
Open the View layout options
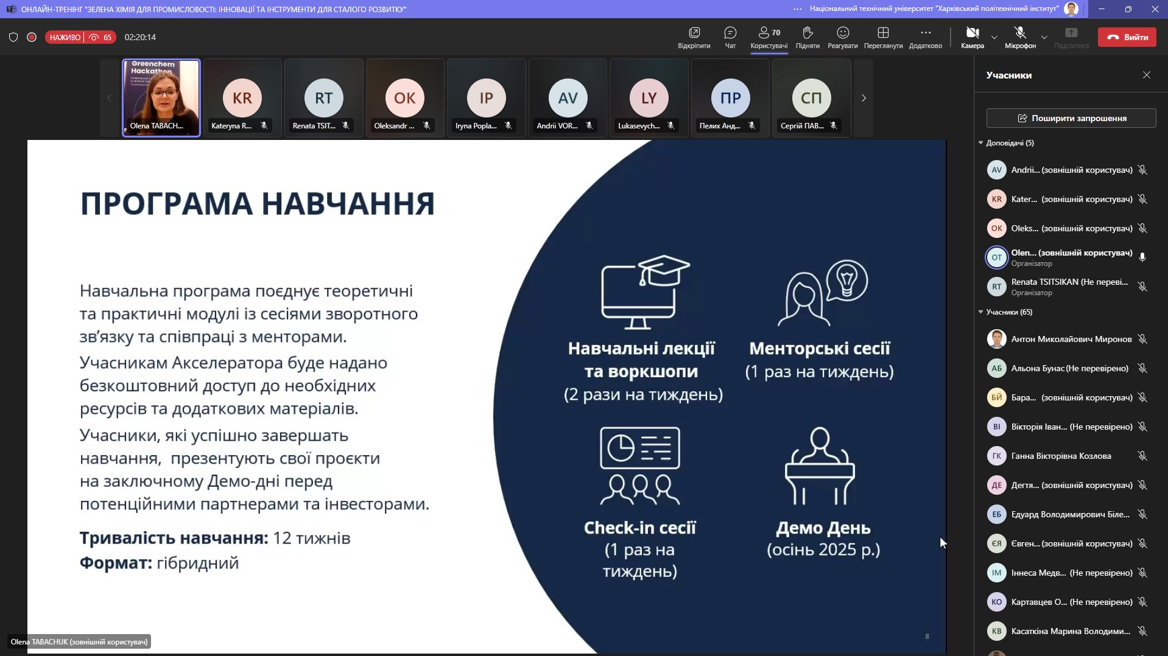[x=883, y=37]
